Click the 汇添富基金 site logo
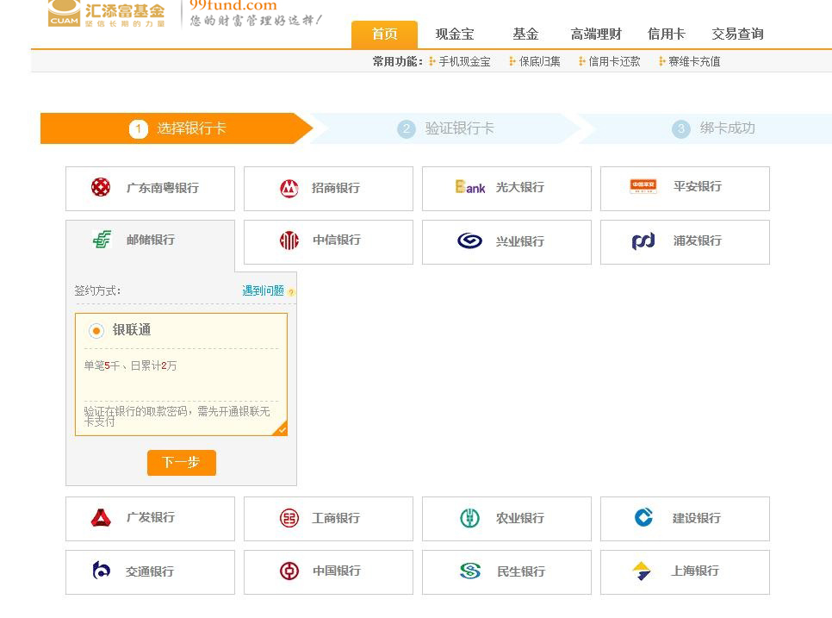The image size is (832, 618). coord(108,13)
